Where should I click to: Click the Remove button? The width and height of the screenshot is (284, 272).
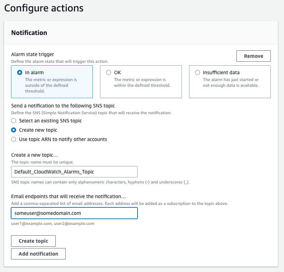[x=253, y=56]
